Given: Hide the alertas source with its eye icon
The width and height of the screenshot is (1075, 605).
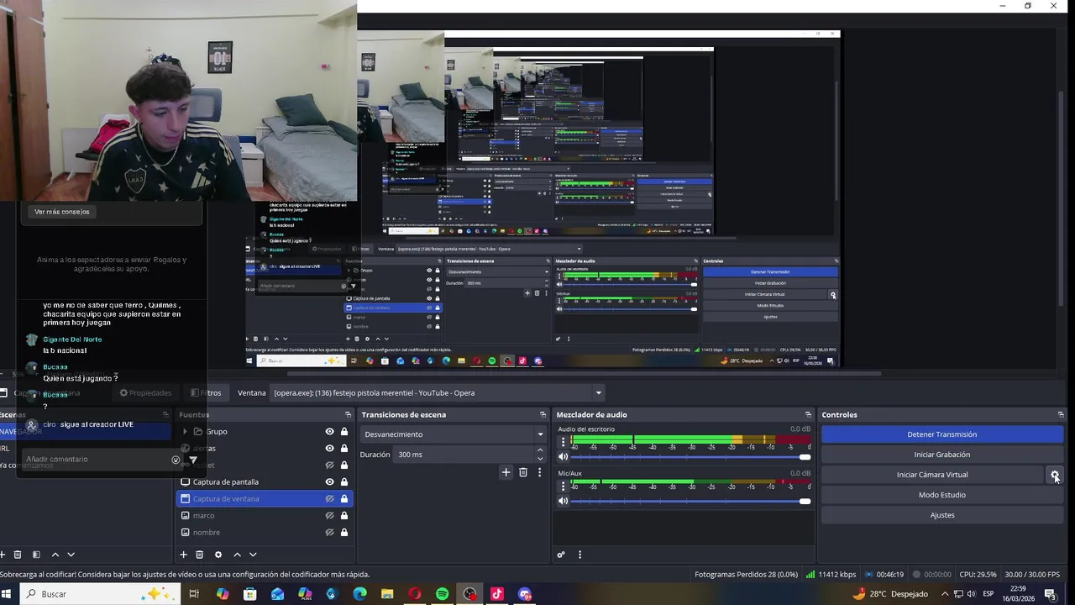Looking at the screenshot, I should point(329,448).
